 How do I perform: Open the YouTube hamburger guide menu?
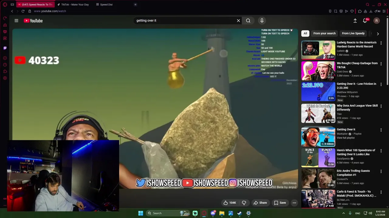coord(16,21)
